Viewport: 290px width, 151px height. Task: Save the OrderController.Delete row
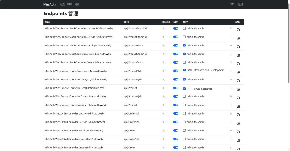click(238, 140)
